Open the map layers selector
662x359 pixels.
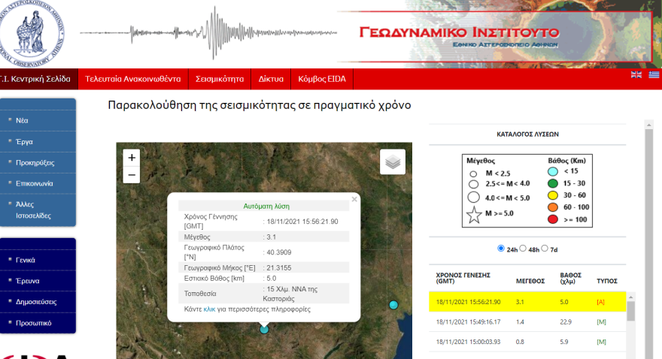coord(393,161)
